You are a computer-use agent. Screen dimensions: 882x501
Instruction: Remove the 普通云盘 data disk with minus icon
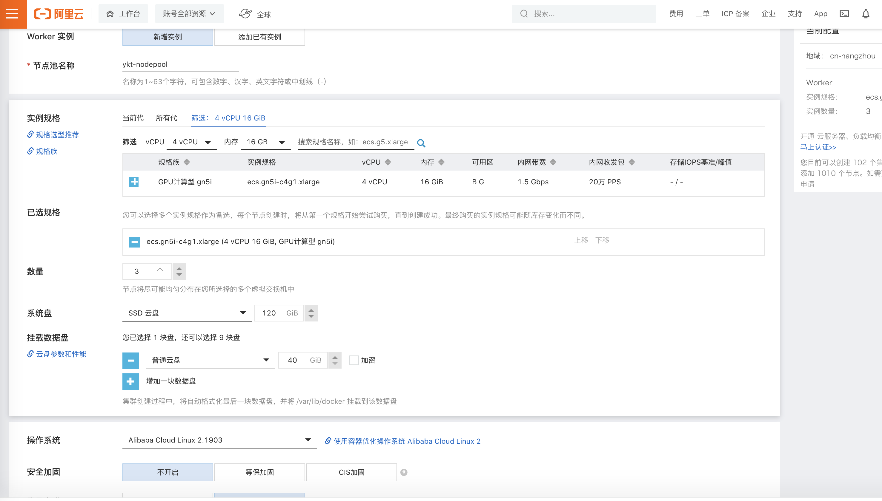(x=130, y=360)
